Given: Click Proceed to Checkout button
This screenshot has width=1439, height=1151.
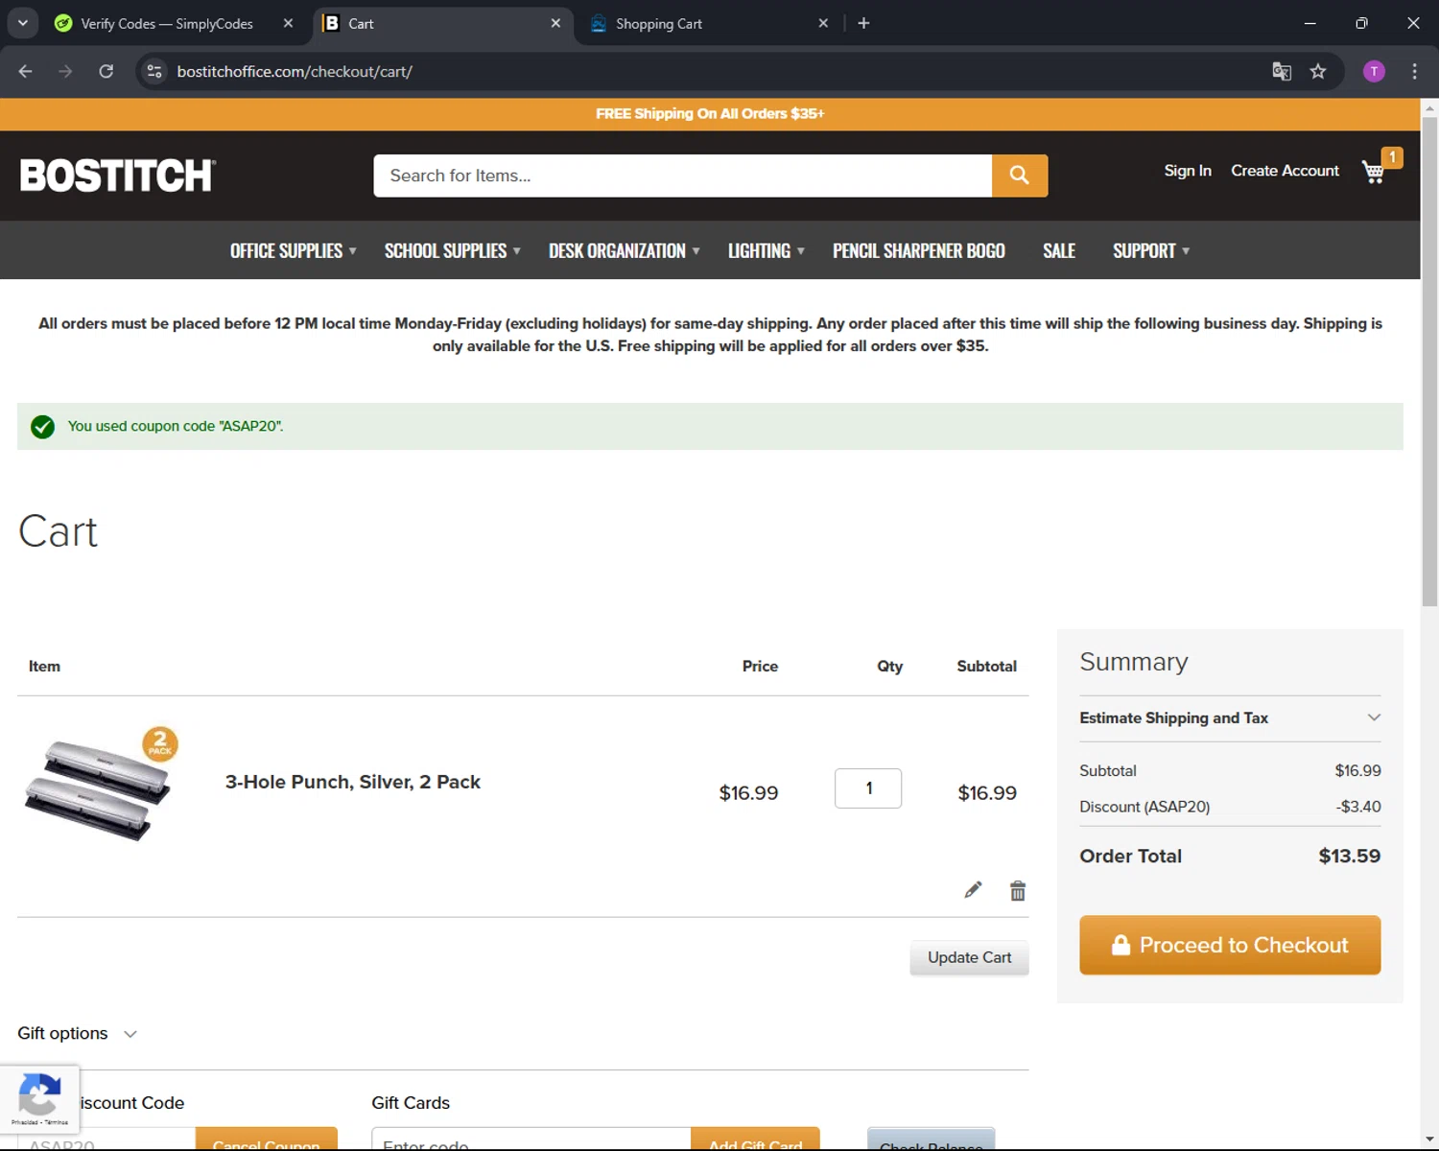Looking at the screenshot, I should click(x=1230, y=945).
